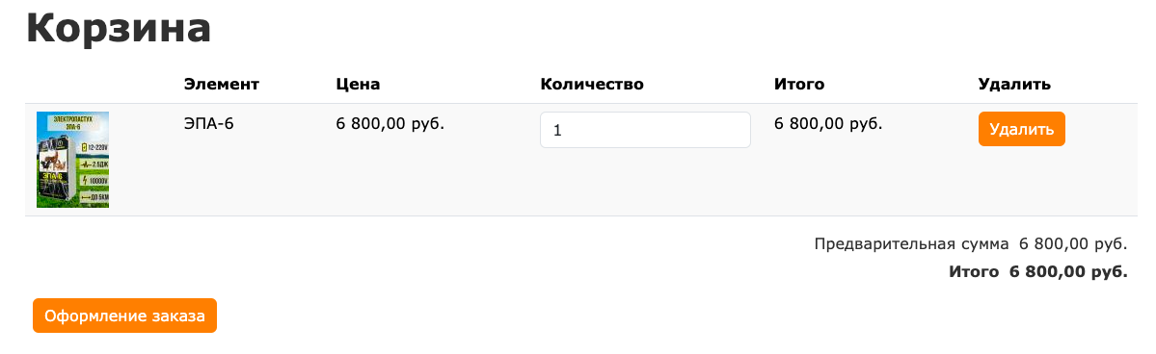The image size is (1156, 354).
Task: Click the Предварительная сумма label
Action: click(910, 243)
